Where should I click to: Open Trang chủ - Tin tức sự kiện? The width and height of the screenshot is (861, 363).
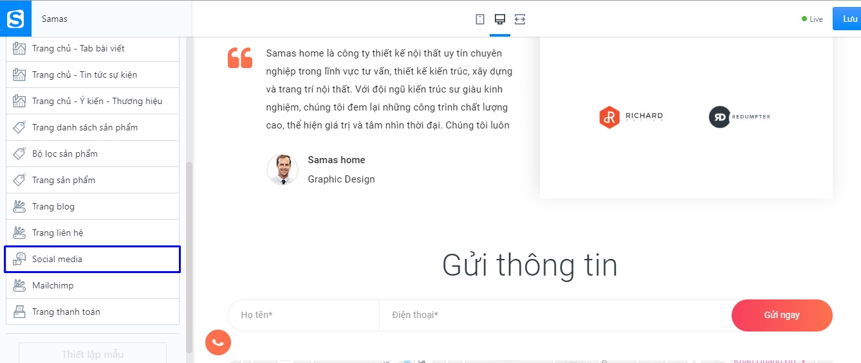coord(93,75)
